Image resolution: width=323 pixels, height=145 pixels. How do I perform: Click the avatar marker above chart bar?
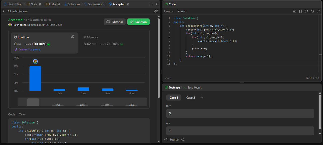[35, 61]
